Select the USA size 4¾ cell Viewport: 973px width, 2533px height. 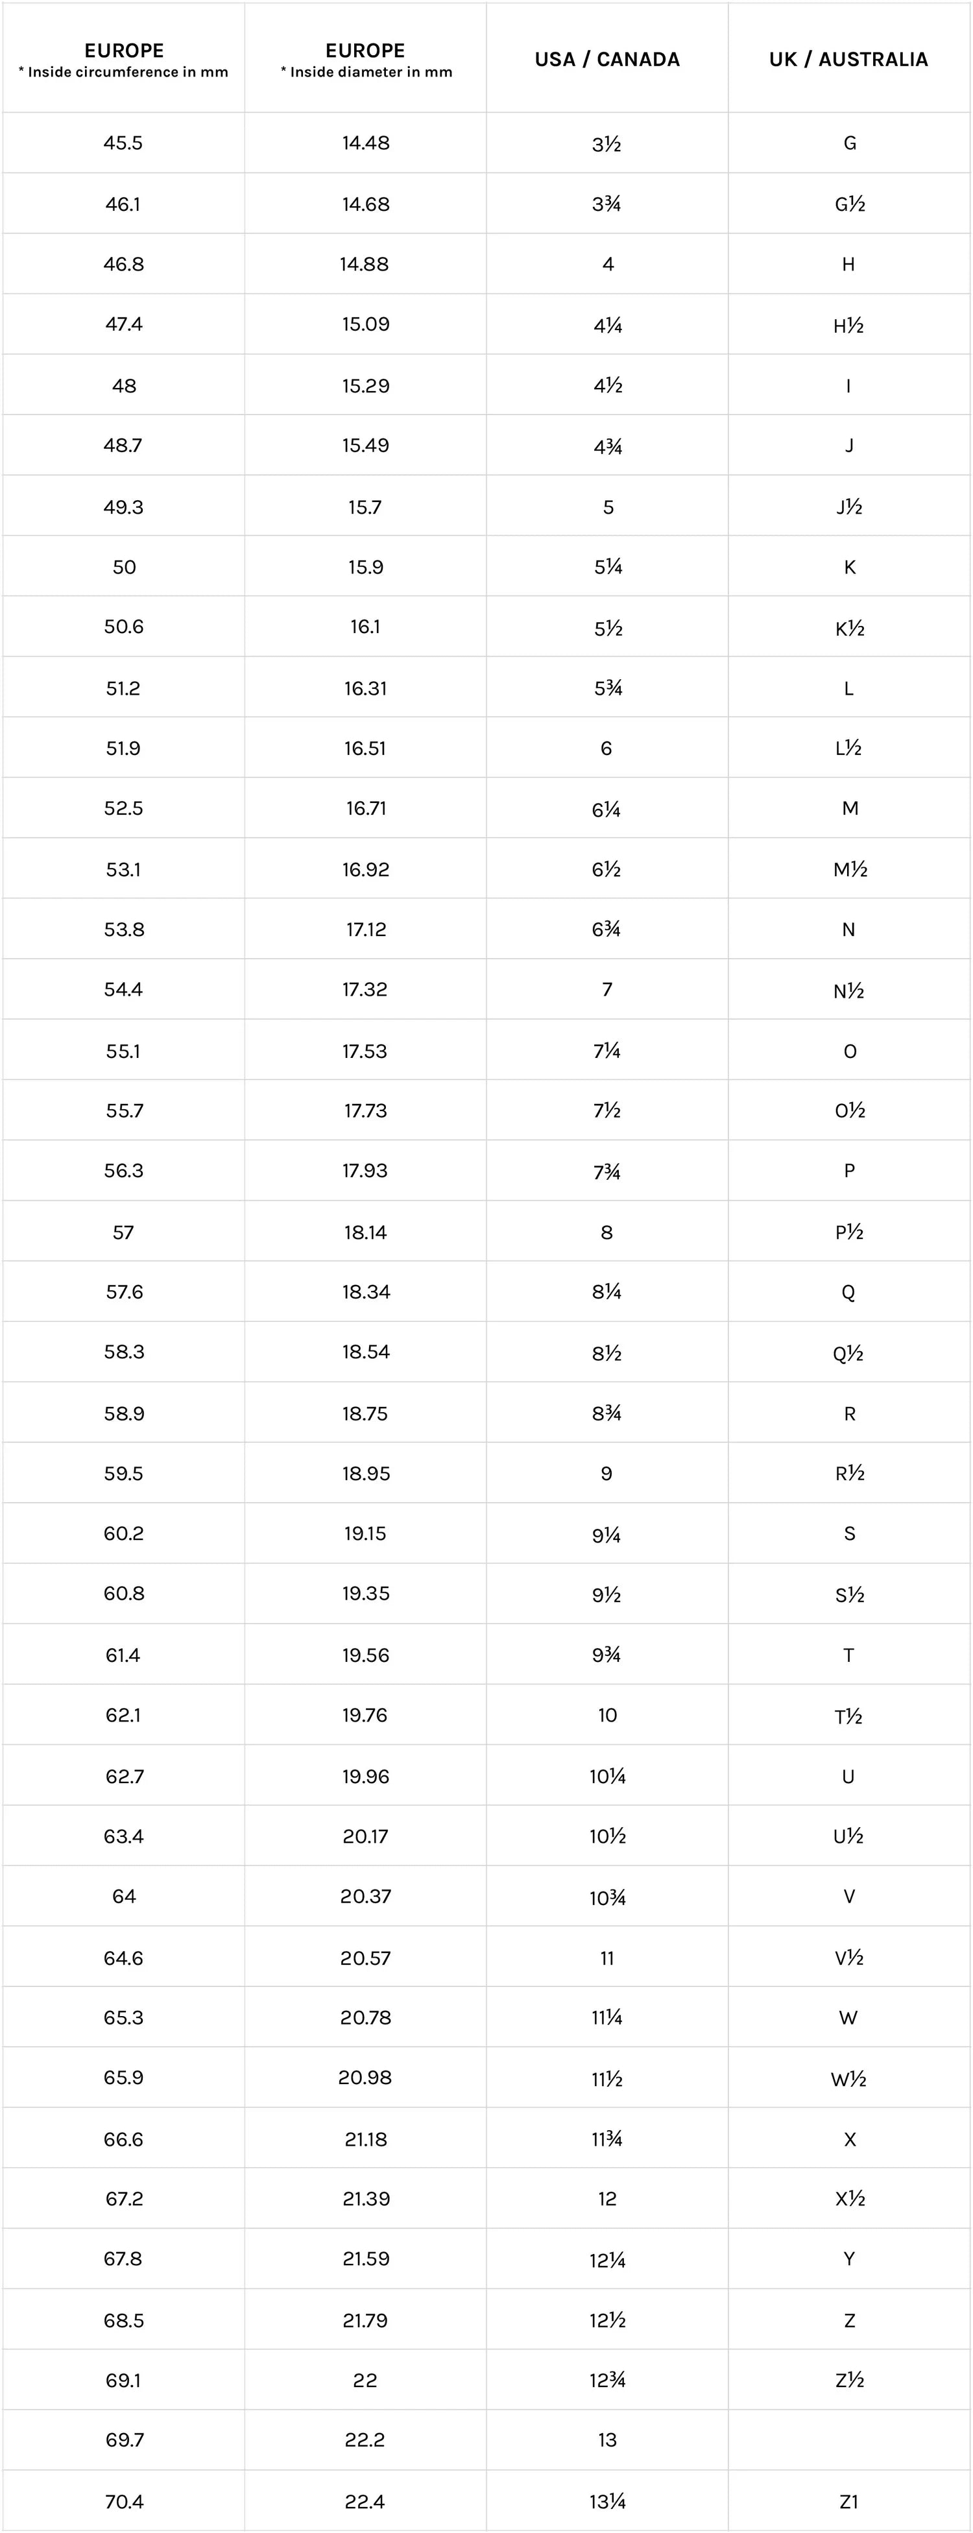(x=607, y=446)
